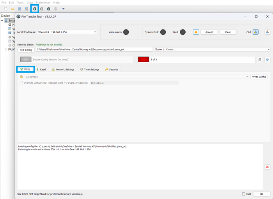Image resolution: width=273 pixels, height=199 pixels.
Task: Click the user profile icon at top right
Action: pyautogui.click(x=267, y=32)
